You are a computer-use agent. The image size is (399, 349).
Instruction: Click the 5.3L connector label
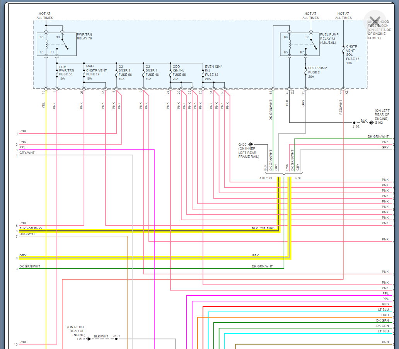(298, 179)
